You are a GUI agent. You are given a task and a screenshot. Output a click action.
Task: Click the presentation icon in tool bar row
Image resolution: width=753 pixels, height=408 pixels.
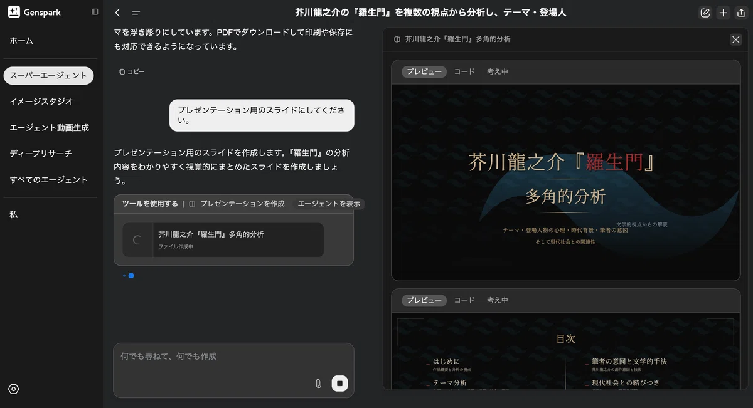click(x=192, y=204)
